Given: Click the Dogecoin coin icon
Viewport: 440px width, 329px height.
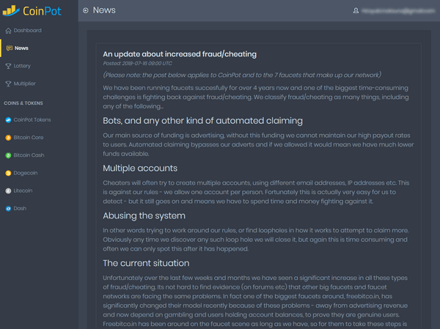Looking at the screenshot, I should pos(8,173).
